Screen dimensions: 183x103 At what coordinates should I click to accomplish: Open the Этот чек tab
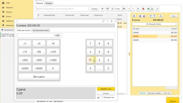pos(167,93)
